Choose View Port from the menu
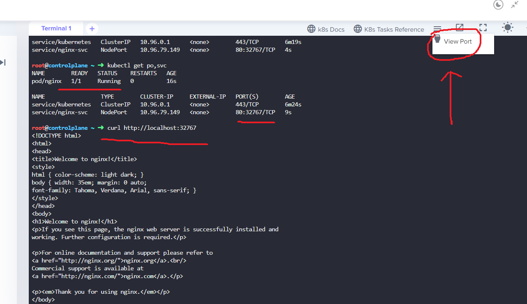527x304 pixels. point(458,41)
